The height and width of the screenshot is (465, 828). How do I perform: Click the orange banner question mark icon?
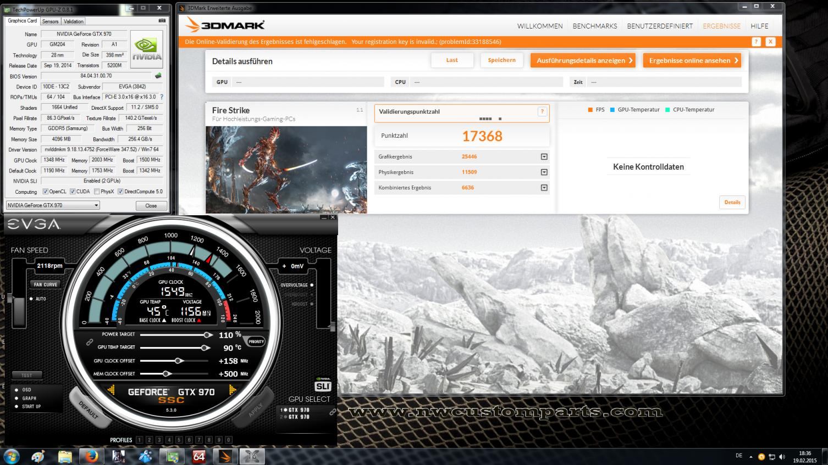tap(757, 42)
